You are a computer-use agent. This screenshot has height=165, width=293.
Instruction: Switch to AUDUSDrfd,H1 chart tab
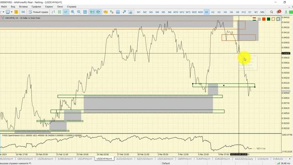tap(124, 159)
